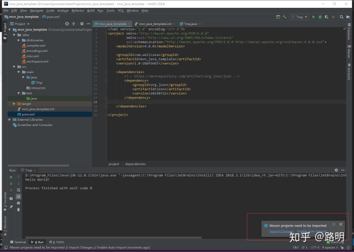Build project with hammer icon
The width and height of the screenshot is (354, 252).
pyautogui.click(x=285, y=17)
